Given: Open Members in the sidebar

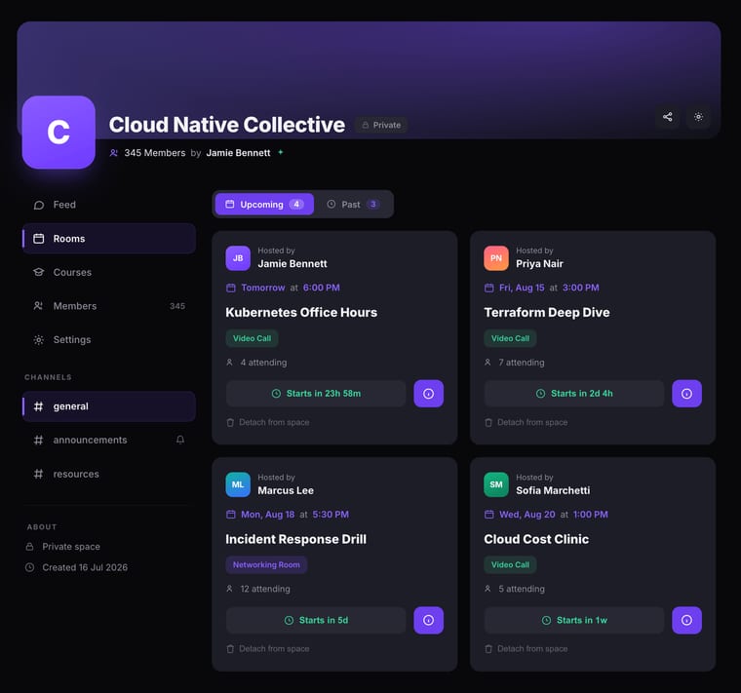Looking at the screenshot, I should click(x=109, y=306).
